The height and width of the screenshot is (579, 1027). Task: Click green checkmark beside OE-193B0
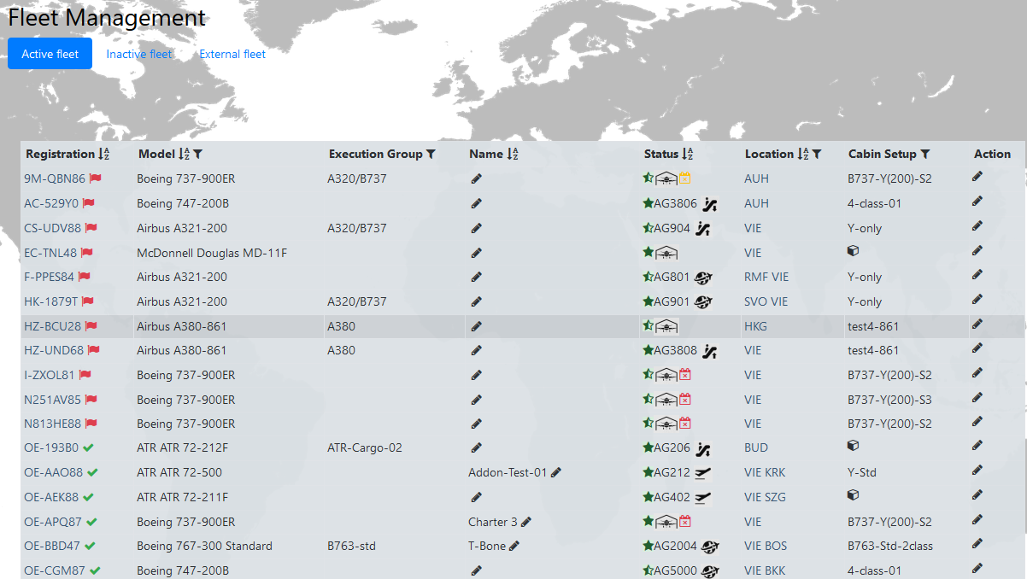click(x=88, y=447)
